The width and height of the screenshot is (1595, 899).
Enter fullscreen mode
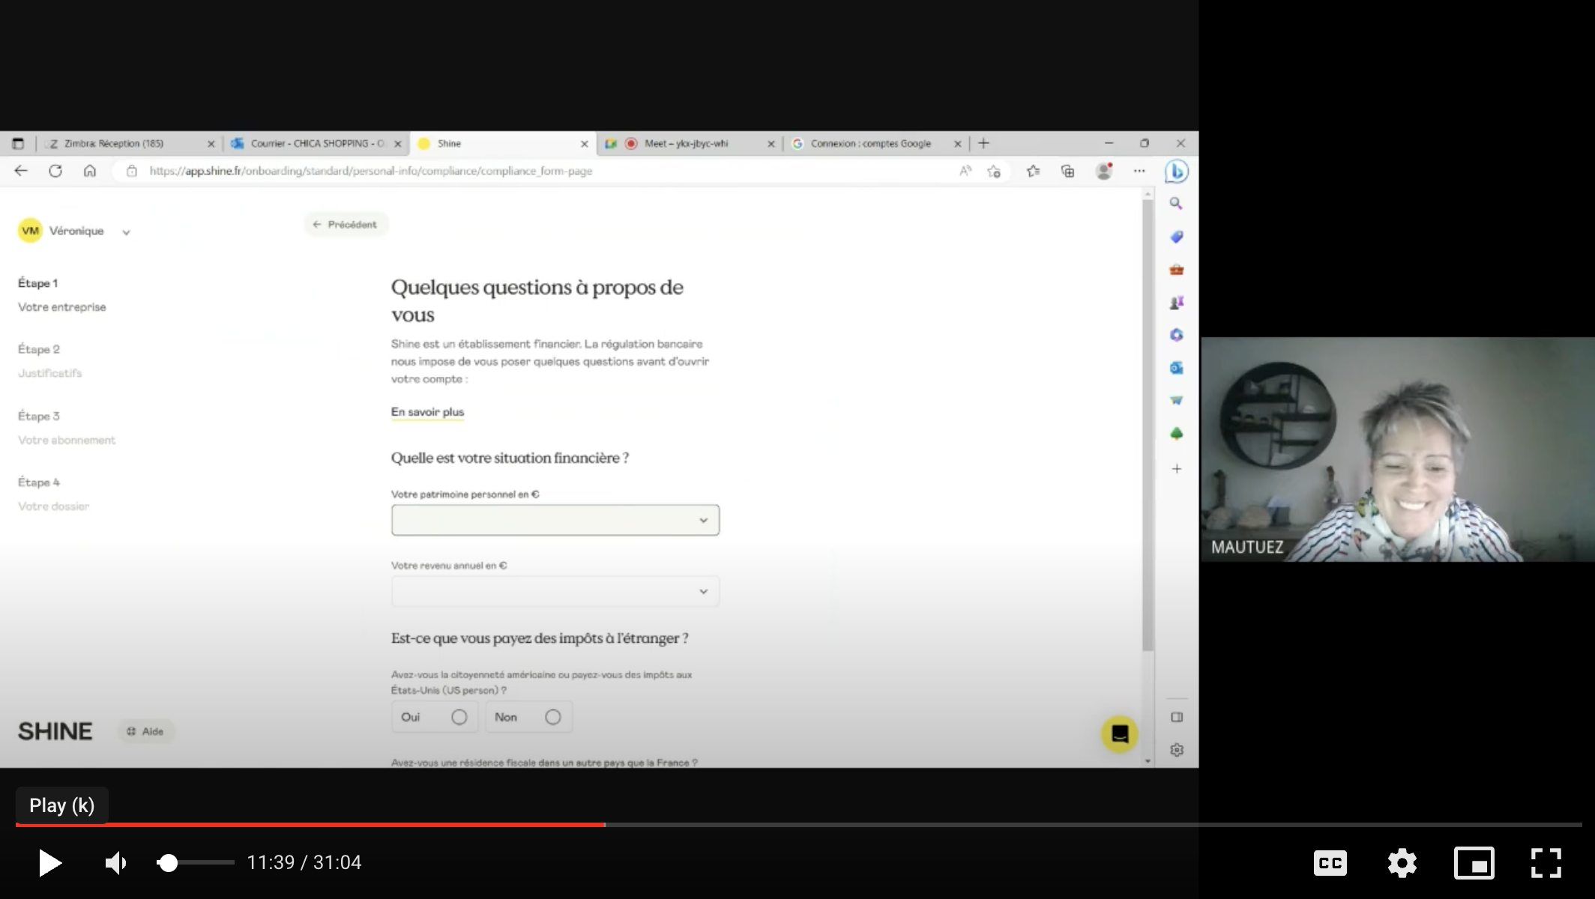(x=1546, y=863)
